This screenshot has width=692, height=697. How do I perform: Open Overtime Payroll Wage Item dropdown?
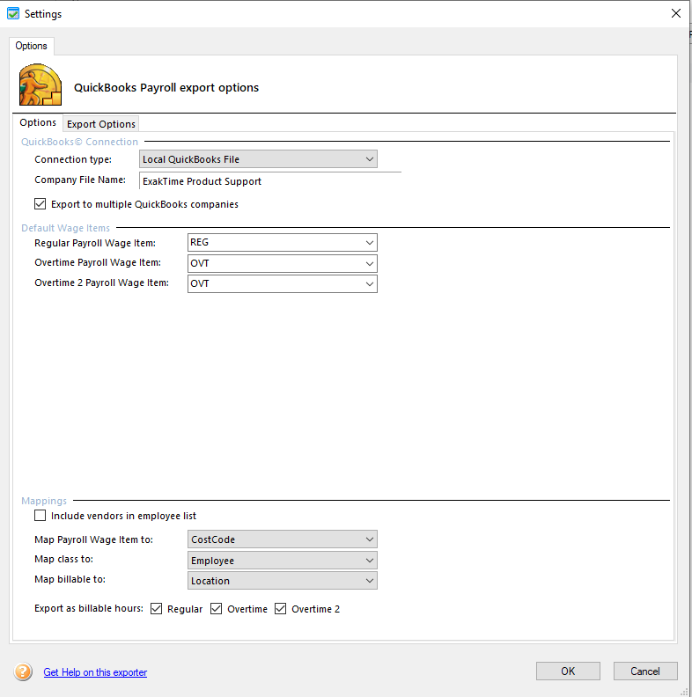click(x=282, y=263)
